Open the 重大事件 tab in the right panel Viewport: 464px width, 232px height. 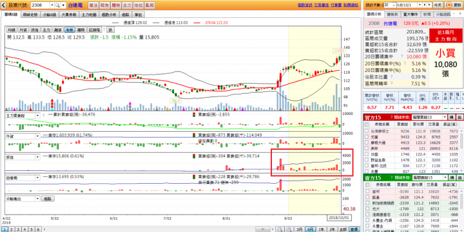(411, 15)
